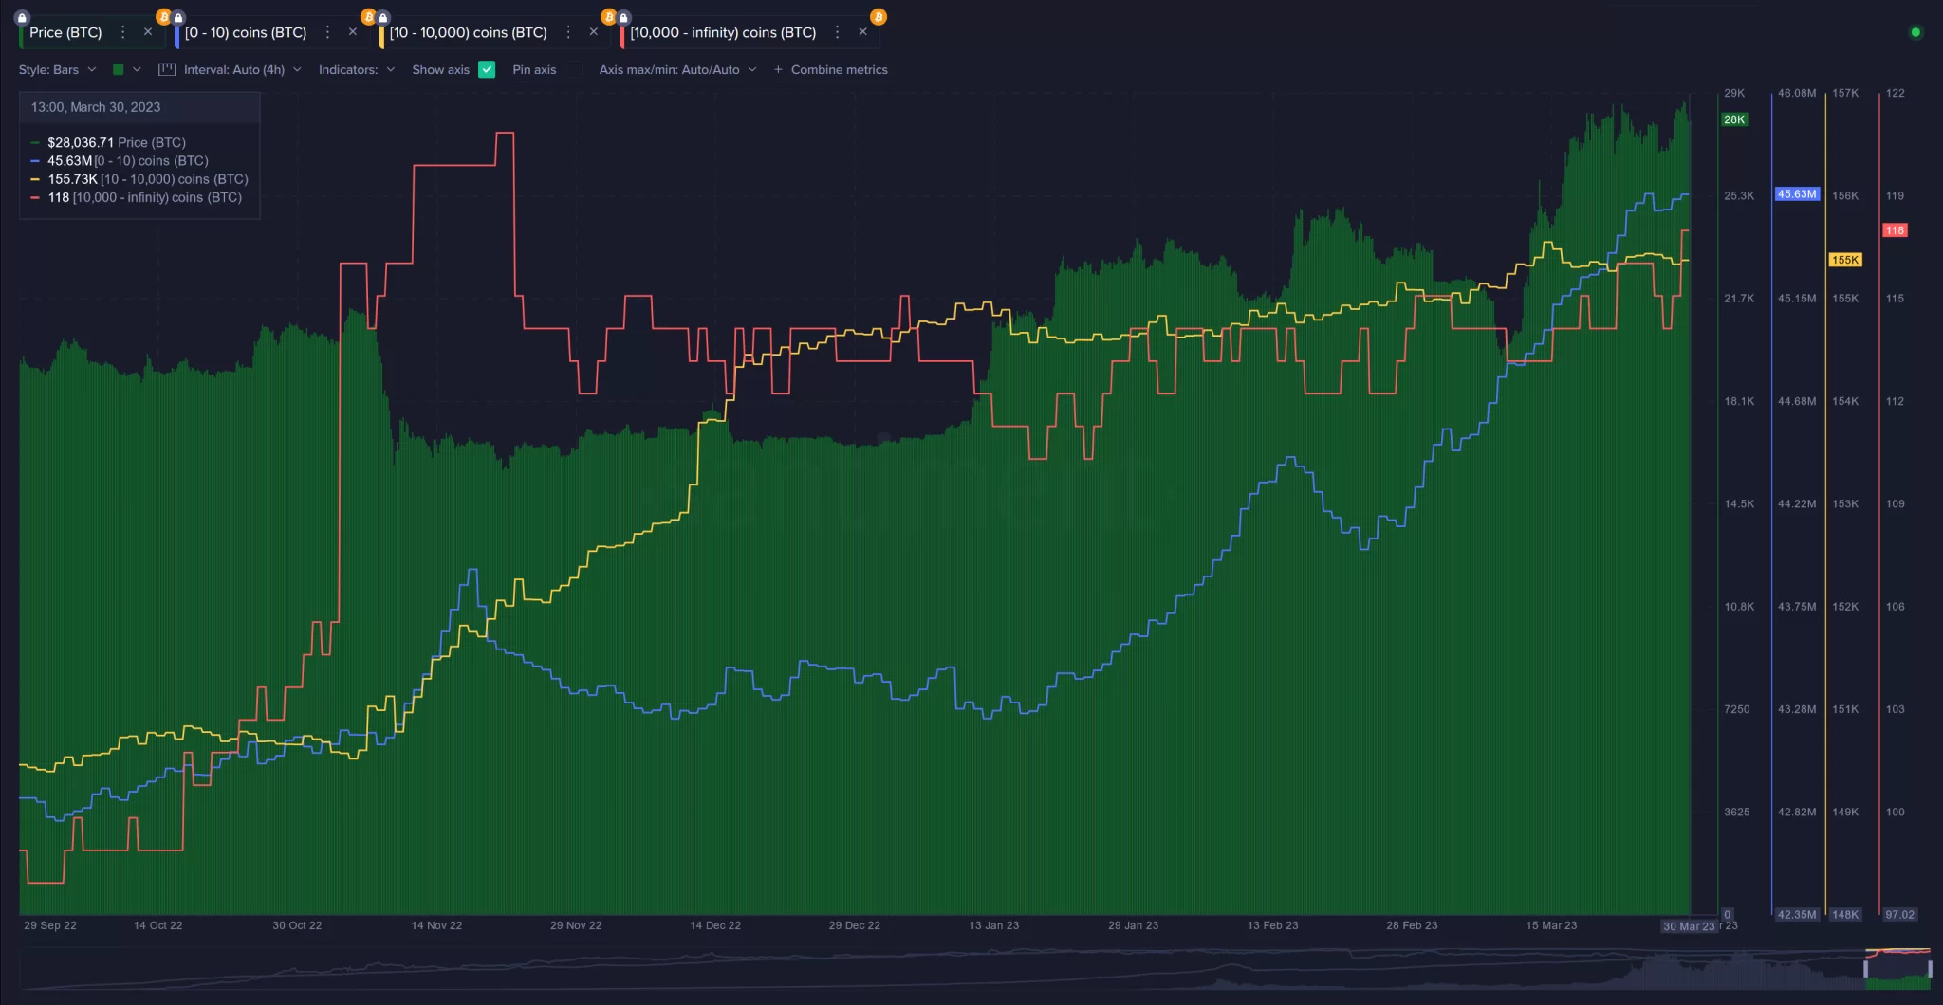Click the lock icon on Price (BTC)
This screenshot has height=1005, width=1943.
23,17
